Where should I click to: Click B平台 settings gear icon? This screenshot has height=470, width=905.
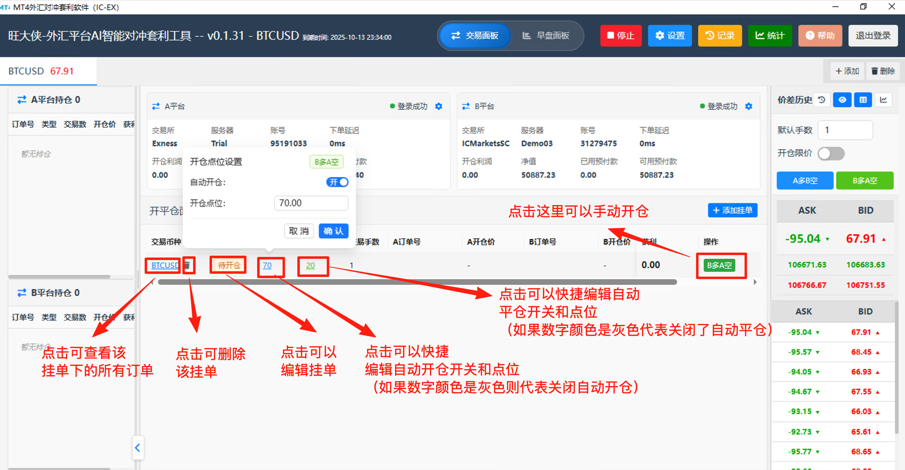pyautogui.click(x=748, y=106)
